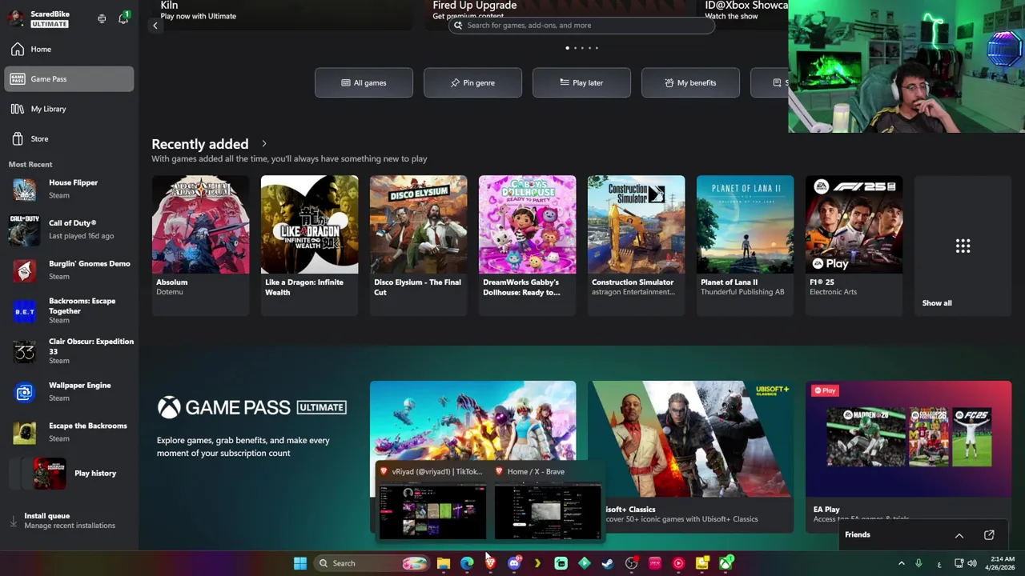Open My Library in the sidebar
Screen dimensions: 1025x576
(x=69, y=109)
